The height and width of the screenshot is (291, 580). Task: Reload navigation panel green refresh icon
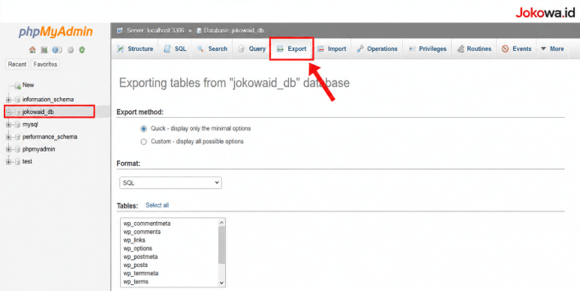(x=82, y=49)
